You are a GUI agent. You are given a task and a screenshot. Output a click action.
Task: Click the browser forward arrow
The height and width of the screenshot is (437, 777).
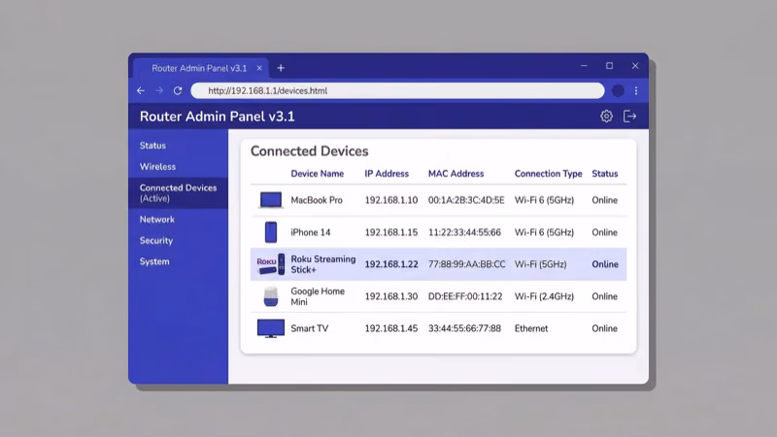pos(159,90)
